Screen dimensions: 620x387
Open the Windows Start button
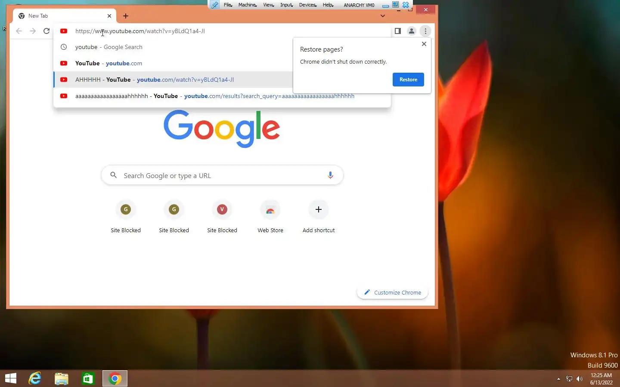tap(11, 378)
